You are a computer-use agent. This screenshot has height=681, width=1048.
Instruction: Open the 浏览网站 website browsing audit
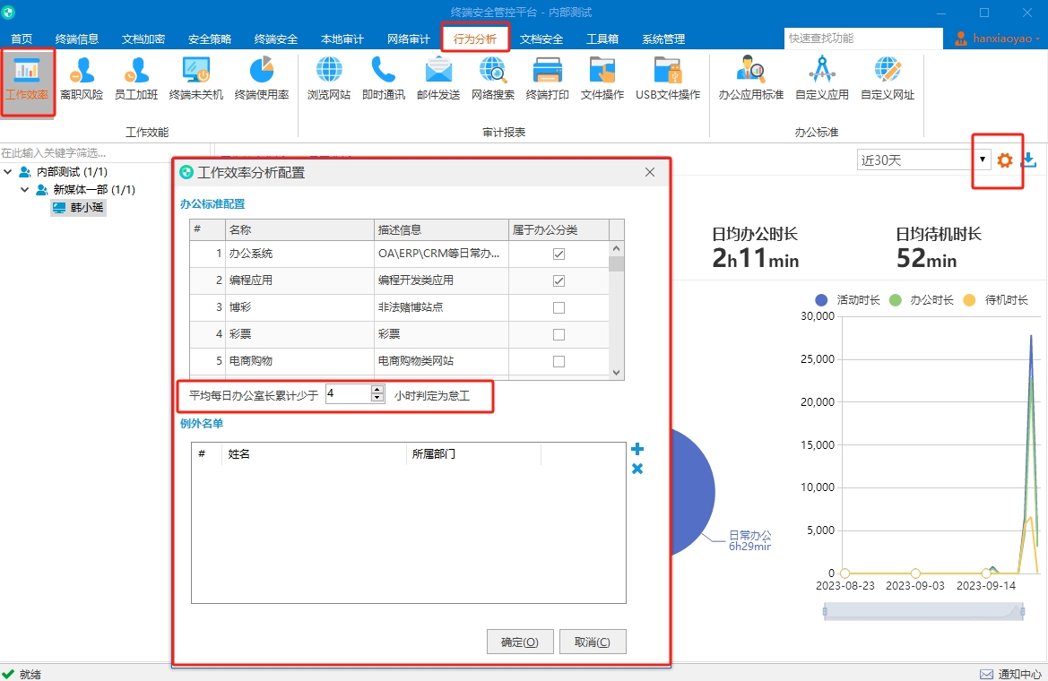(x=329, y=80)
